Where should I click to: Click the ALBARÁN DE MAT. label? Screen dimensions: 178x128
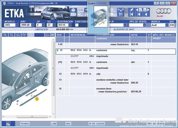tap(124, 29)
